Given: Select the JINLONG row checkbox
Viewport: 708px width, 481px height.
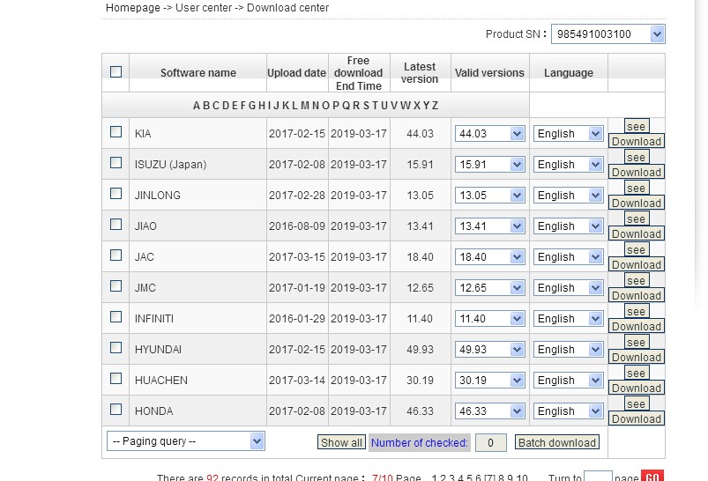Looking at the screenshot, I should tap(116, 194).
